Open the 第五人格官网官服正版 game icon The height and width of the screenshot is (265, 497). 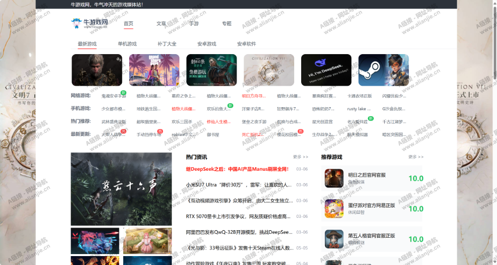tap(334, 239)
